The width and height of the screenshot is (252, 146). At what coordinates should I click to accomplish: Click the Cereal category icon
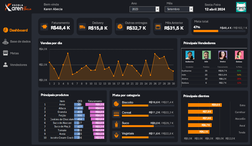click(116, 114)
